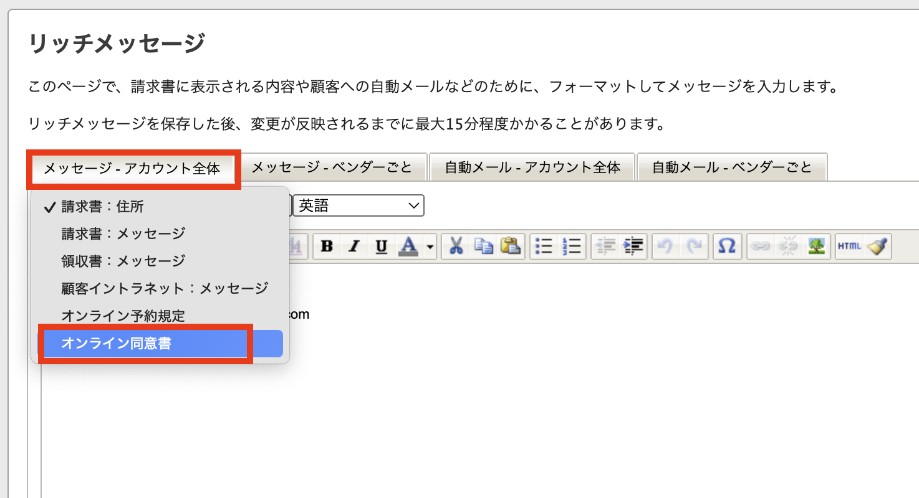Select 顧客イントラネット：メッセージ in dropdown list

click(165, 288)
